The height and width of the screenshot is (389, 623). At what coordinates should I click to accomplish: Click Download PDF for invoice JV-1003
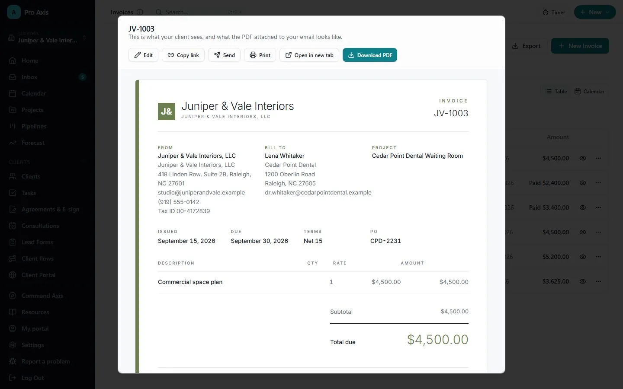(x=370, y=55)
